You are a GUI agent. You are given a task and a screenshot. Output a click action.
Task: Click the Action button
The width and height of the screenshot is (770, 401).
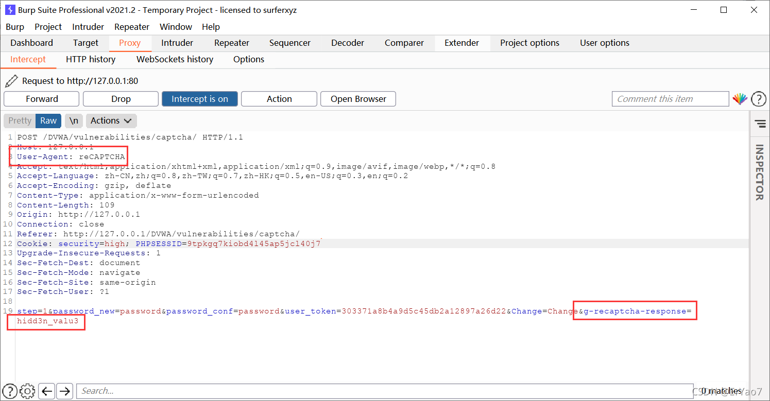point(279,99)
